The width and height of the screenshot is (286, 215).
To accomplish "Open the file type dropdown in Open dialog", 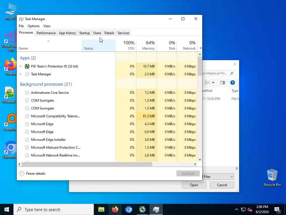I will (x=232, y=177).
